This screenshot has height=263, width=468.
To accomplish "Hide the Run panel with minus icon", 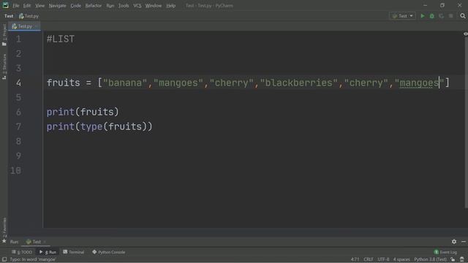I will [x=463, y=242].
